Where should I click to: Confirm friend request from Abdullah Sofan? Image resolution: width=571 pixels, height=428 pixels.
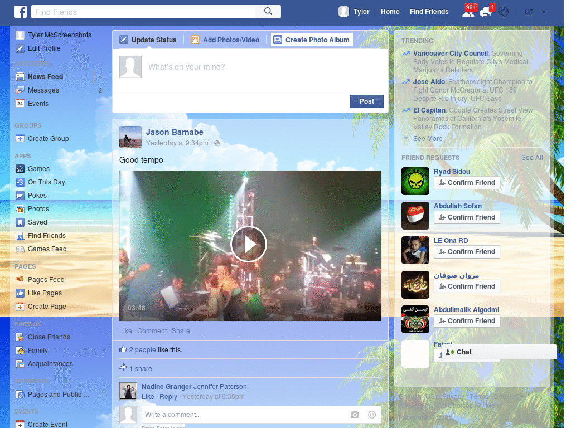pos(467,217)
